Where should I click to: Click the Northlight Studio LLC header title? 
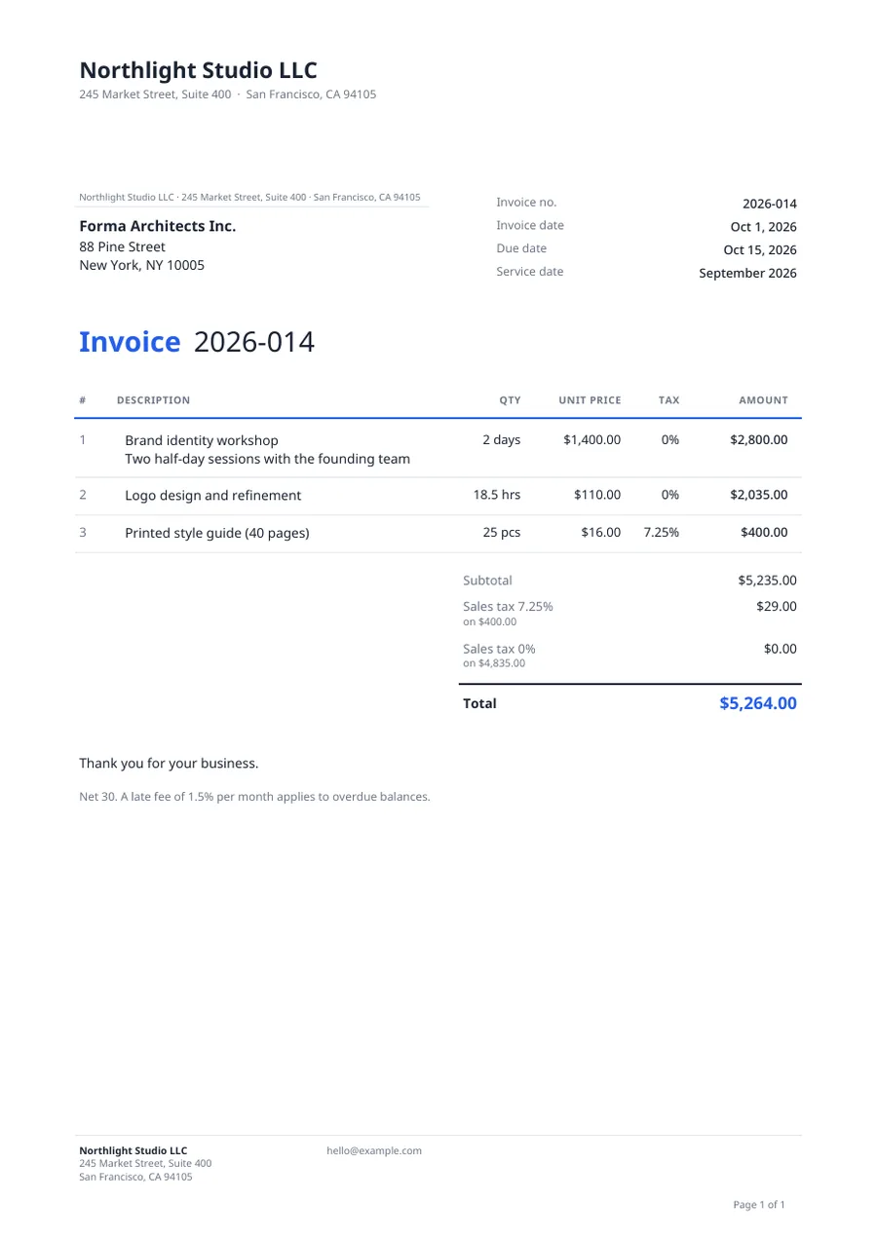coord(198,70)
